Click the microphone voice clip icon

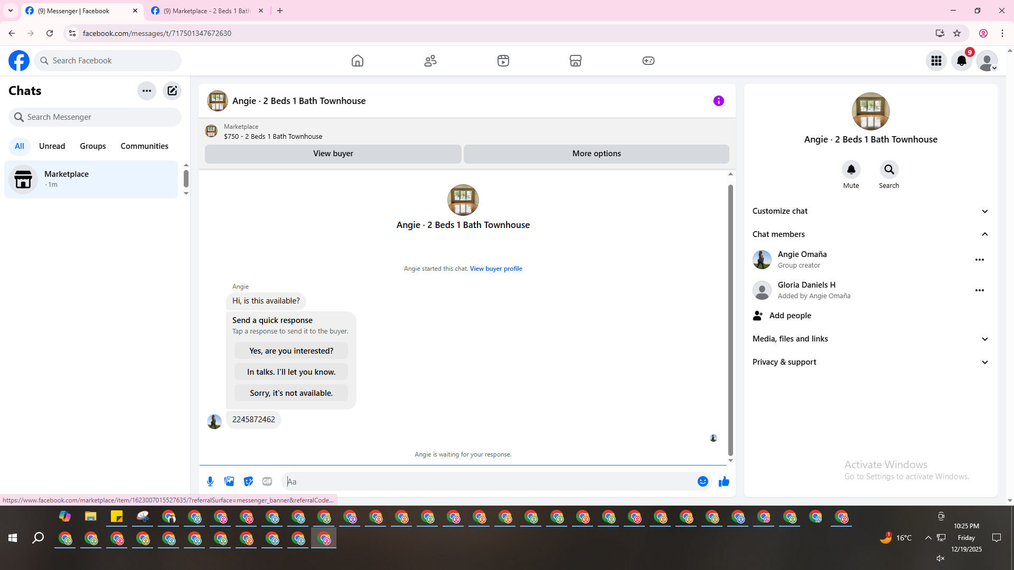click(210, 481)
